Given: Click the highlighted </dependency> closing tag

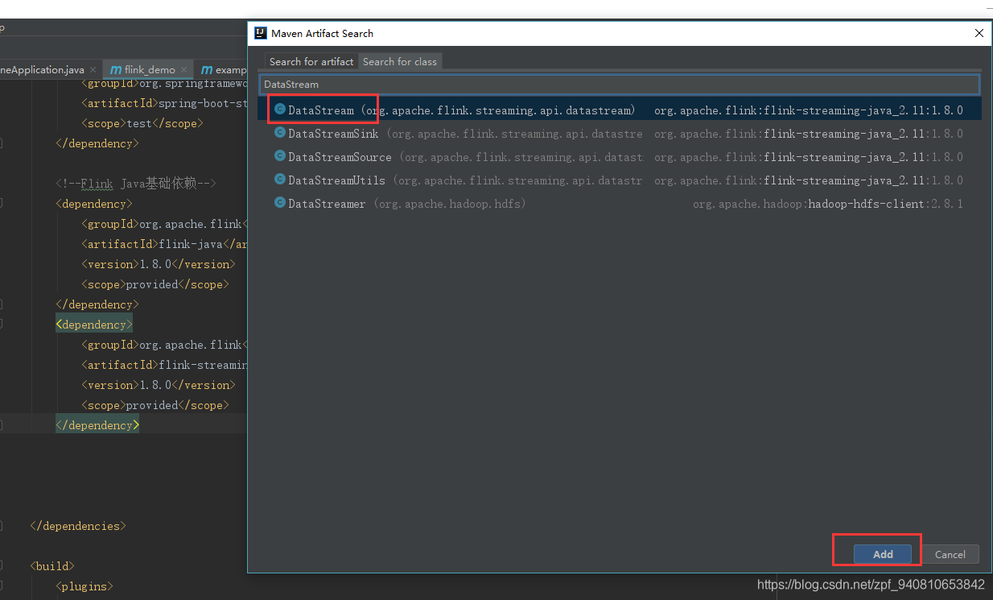Looking at the screenshot, I should pyautogui.click(x=97, y=425).
